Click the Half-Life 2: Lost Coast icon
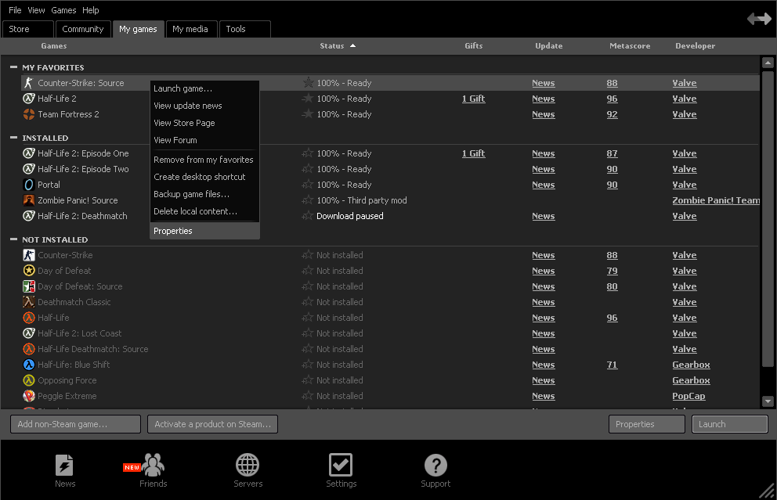The image size is (777, 500). coord(29,333)
